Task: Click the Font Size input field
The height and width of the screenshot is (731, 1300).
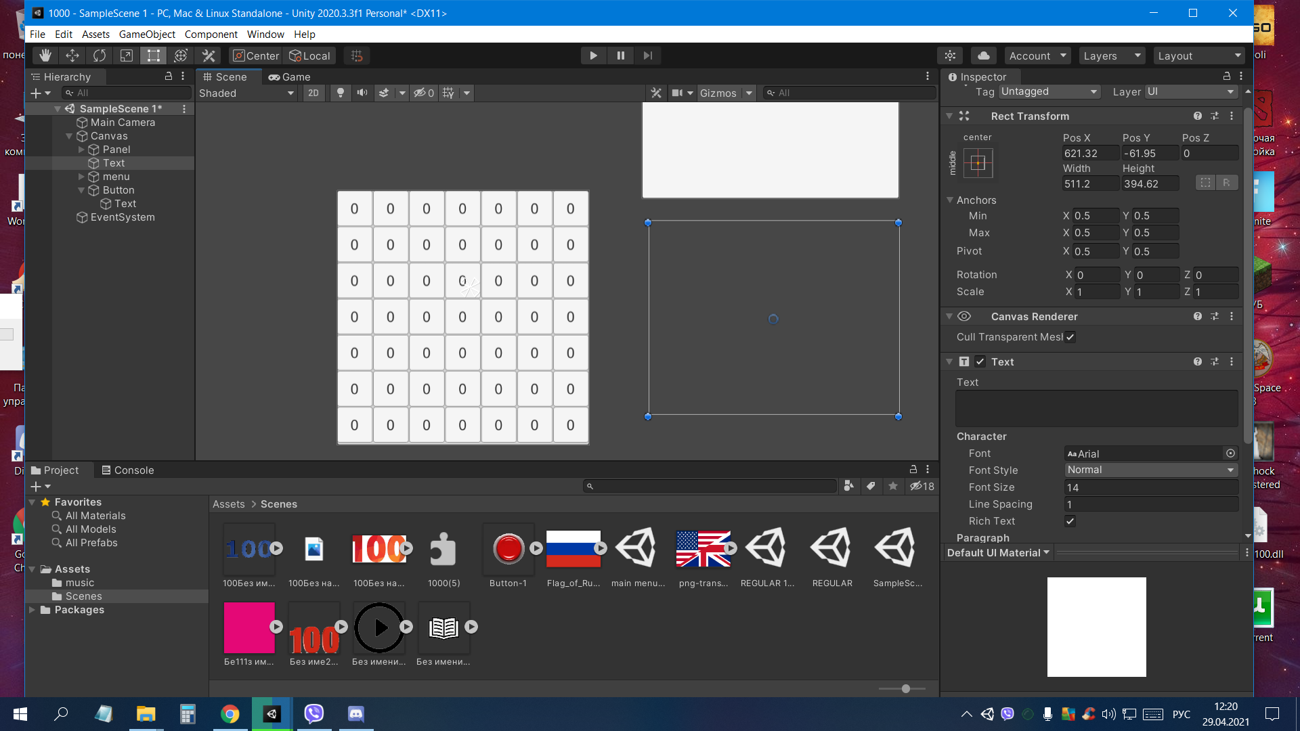Action: click(1151, 487)
